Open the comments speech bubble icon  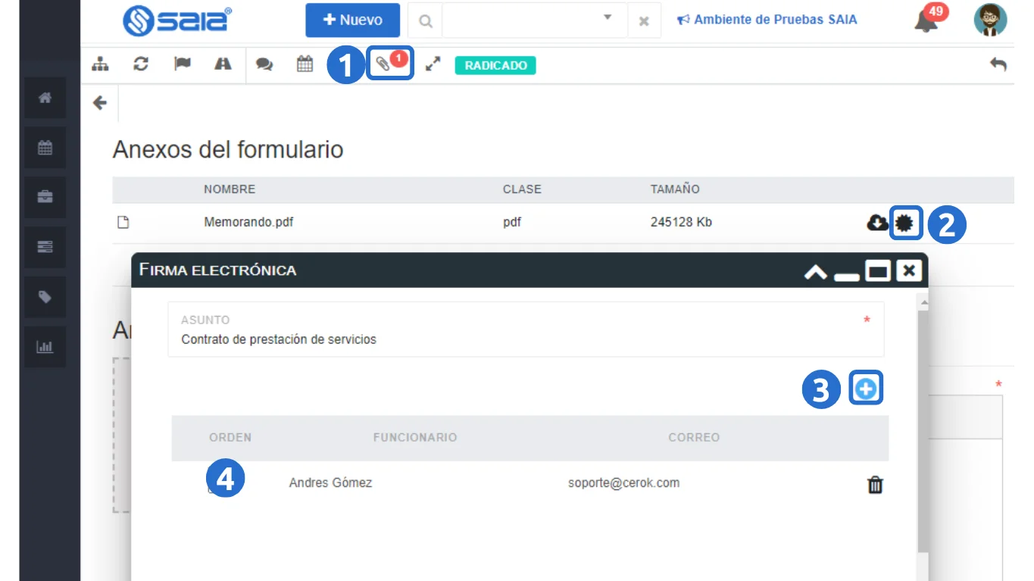264,64
